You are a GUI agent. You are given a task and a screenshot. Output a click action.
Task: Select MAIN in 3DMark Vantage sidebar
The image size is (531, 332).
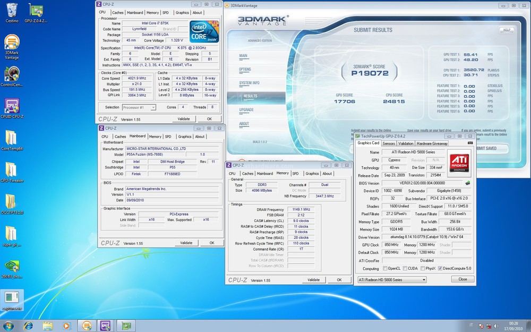[x=243, y=56]
